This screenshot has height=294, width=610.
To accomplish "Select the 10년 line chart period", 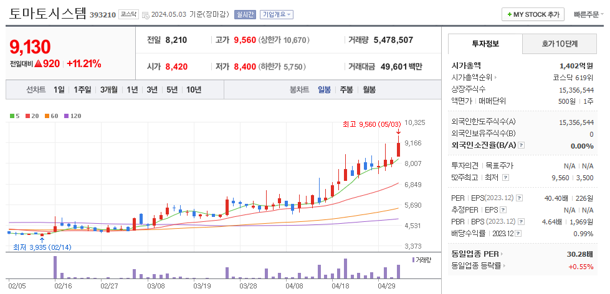I will (194, 90).
